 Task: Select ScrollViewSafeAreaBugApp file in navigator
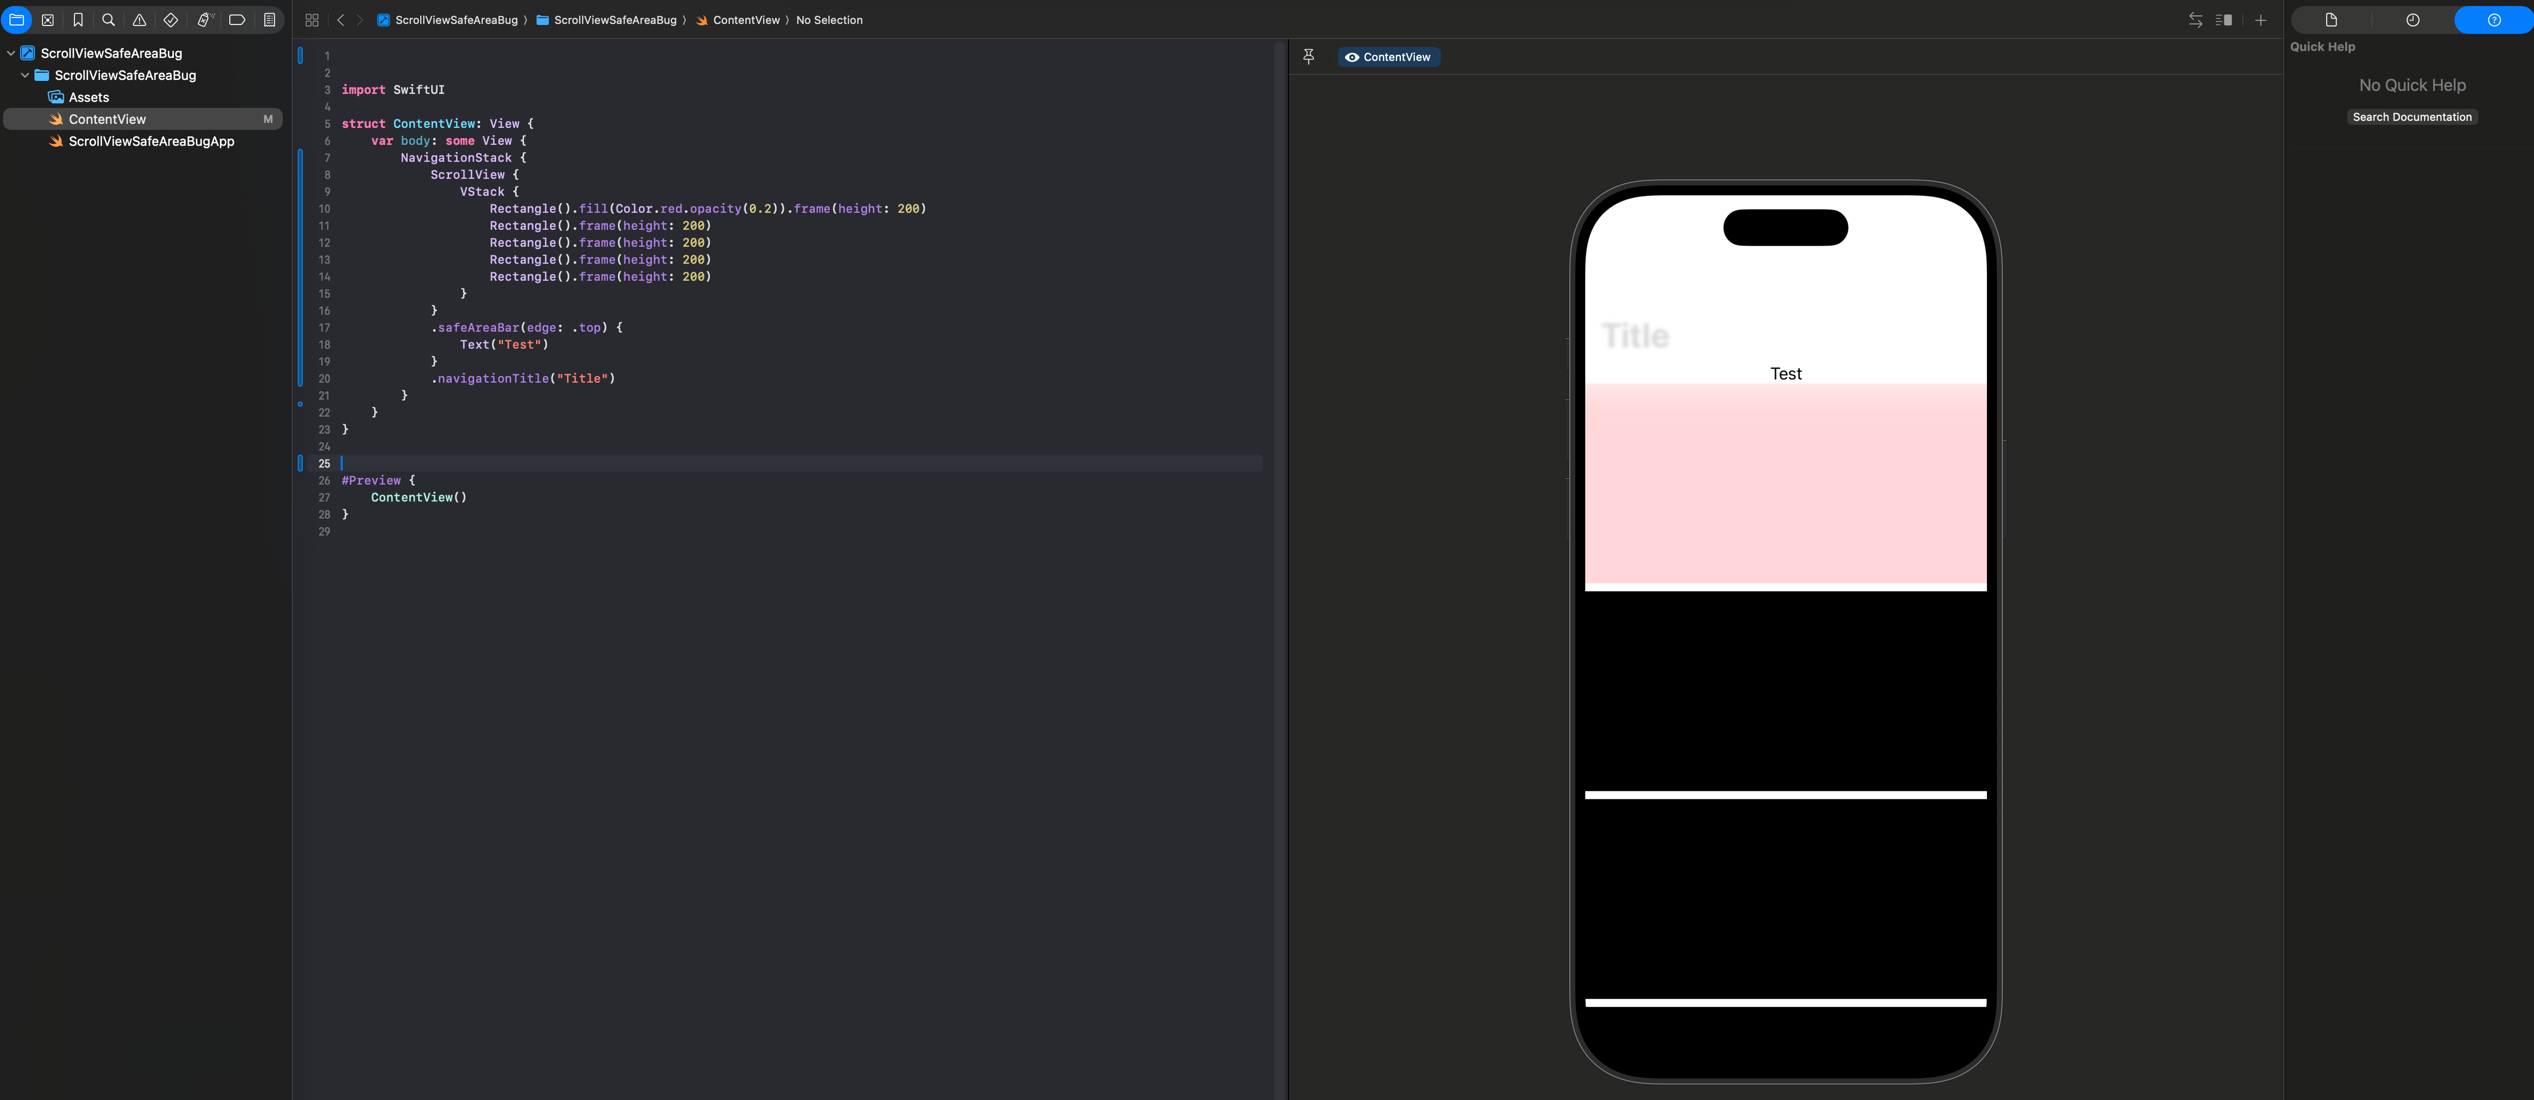tap(150, 142)
